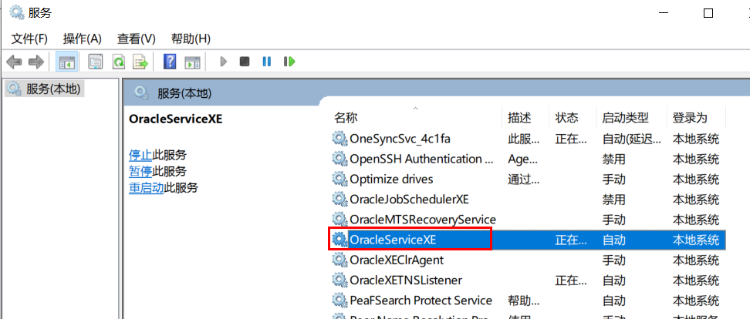Screen dimensions: 750x319
Task: Click the 自动(延迟... startup type of OneSyncSvc
Action: pyautogui.click(x=633, y=139)
